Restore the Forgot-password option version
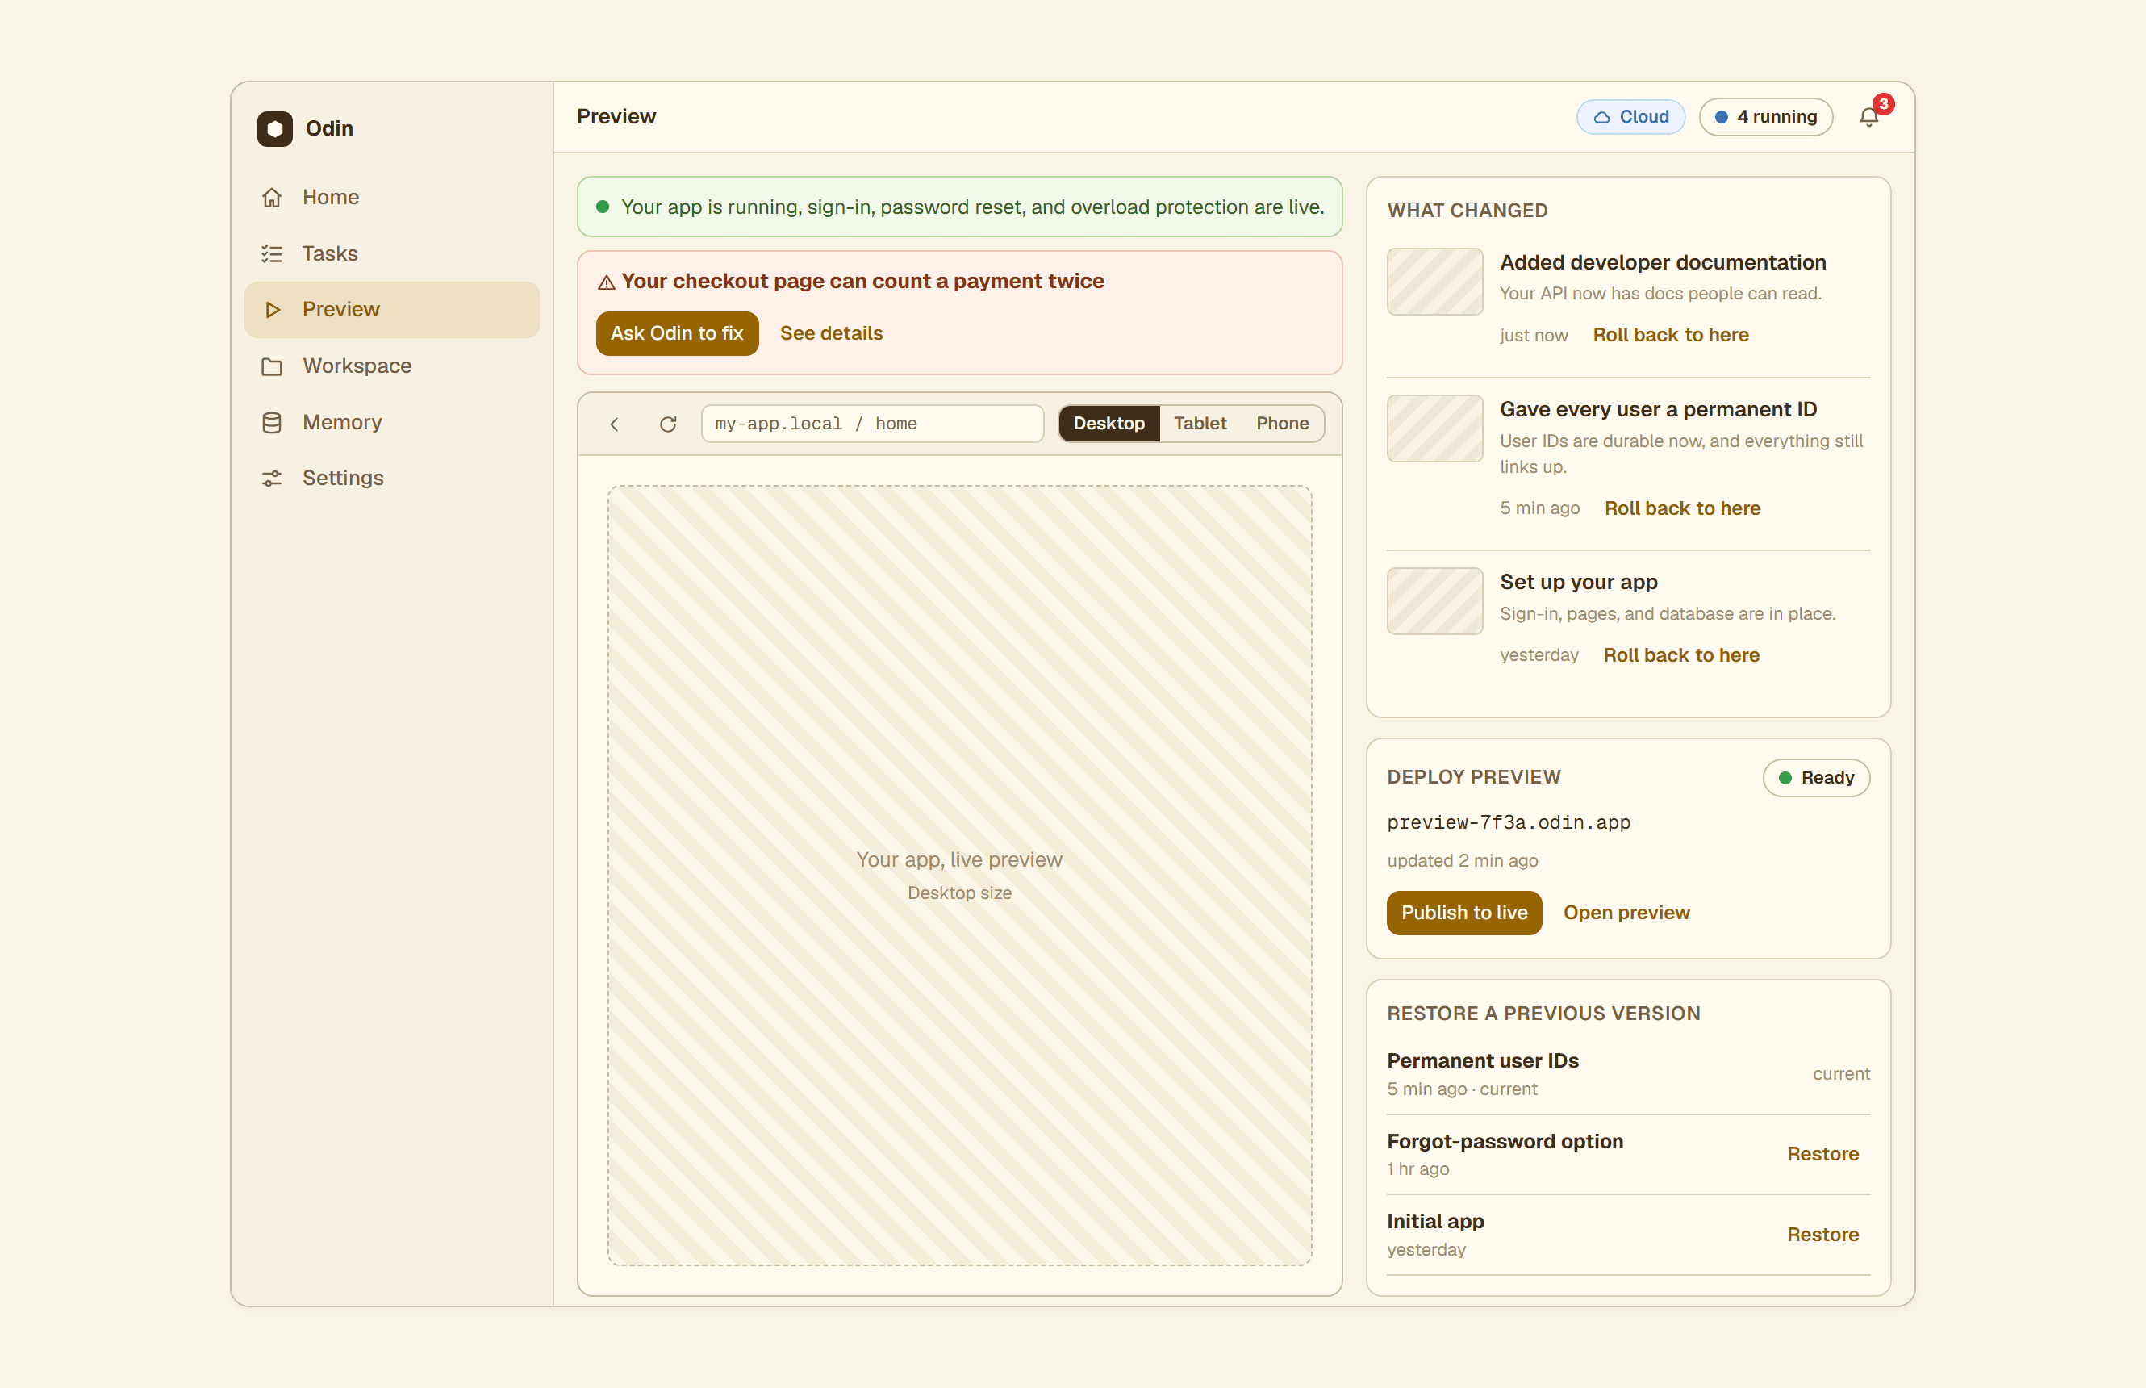The width and height of the screenshot is (2146, 1388). (x=1822, y=1155)
